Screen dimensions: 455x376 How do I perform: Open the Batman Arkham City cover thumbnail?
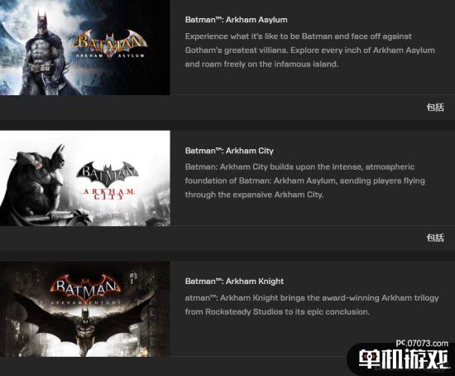(84, 178)
